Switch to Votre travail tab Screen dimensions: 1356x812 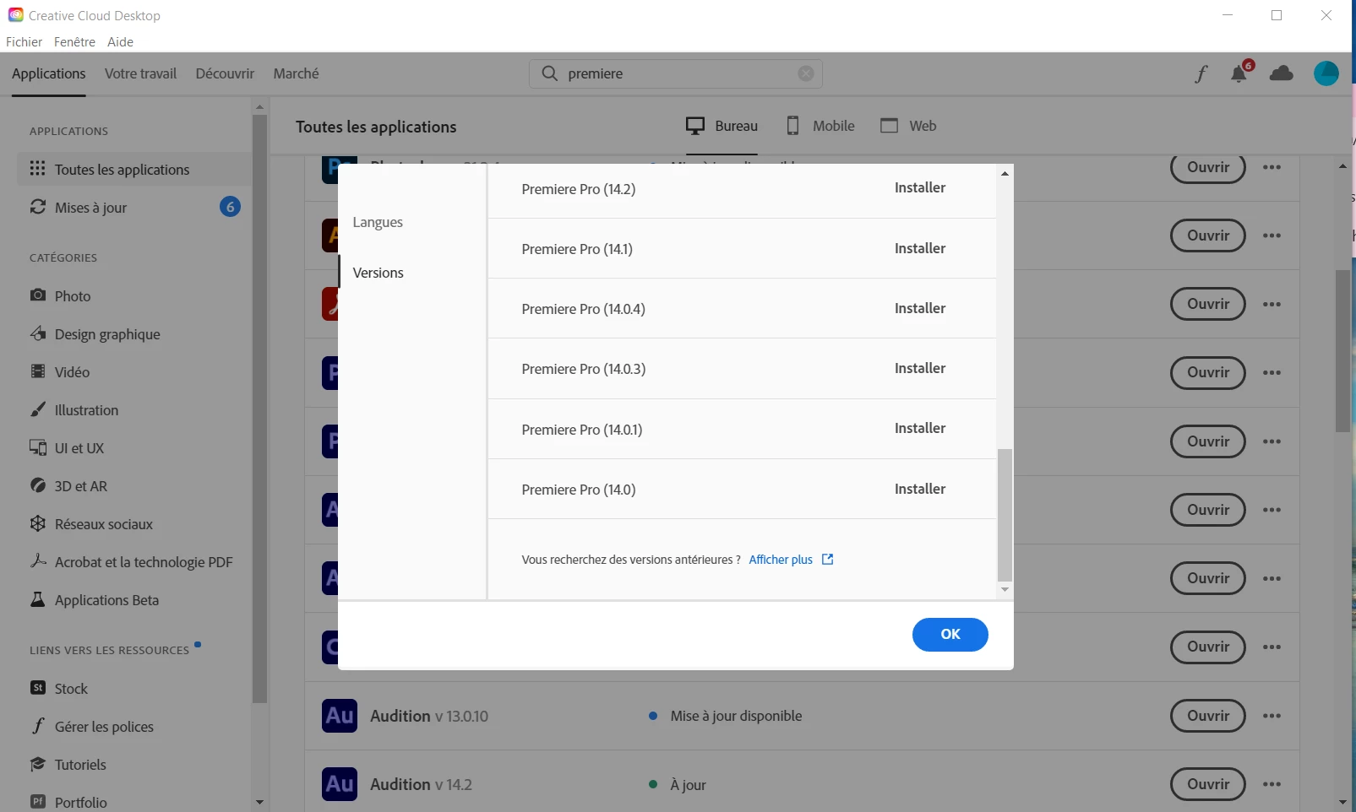pos(140,73)
